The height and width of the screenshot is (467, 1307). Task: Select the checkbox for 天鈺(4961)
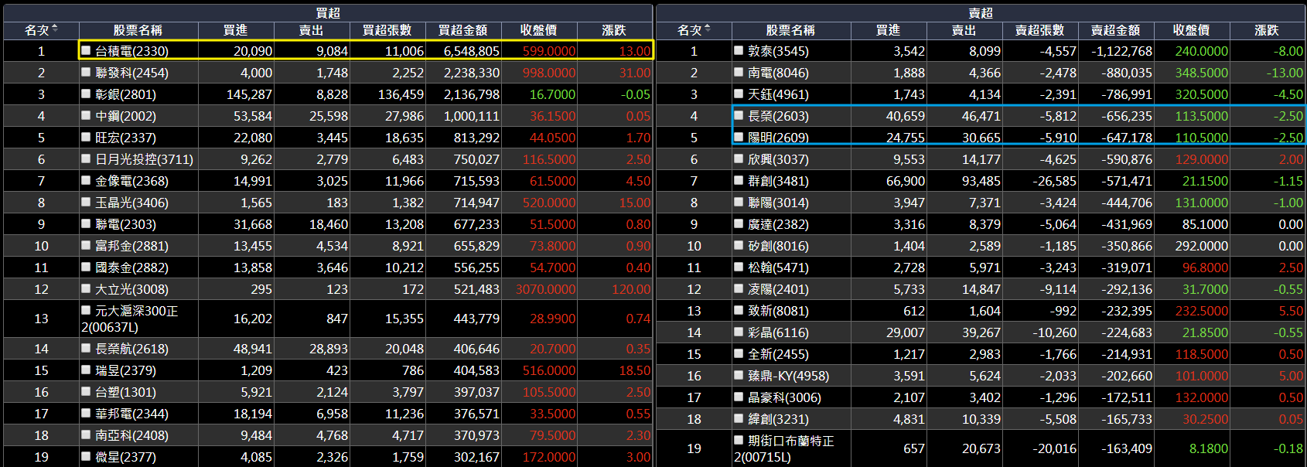739,94
